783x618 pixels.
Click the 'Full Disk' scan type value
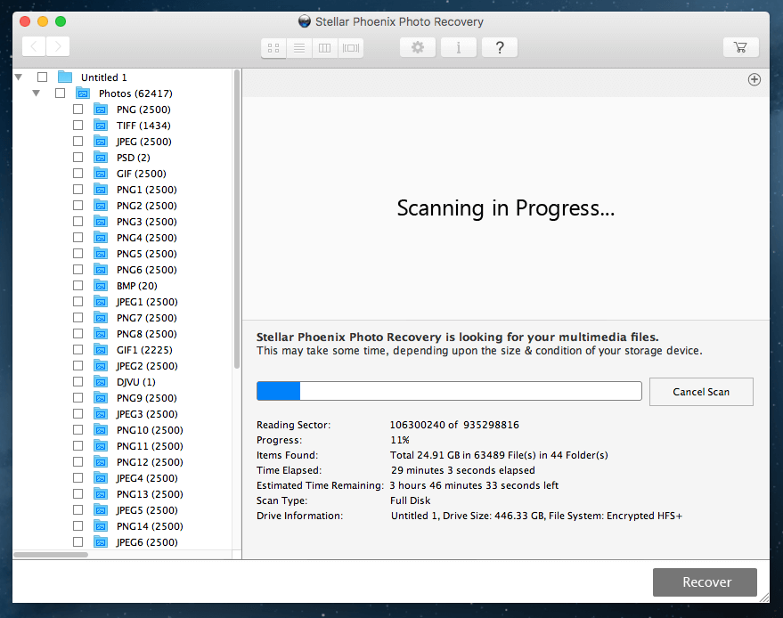click(x=410, y=500)
